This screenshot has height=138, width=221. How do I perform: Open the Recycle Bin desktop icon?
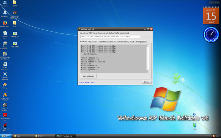coord(195,126)
